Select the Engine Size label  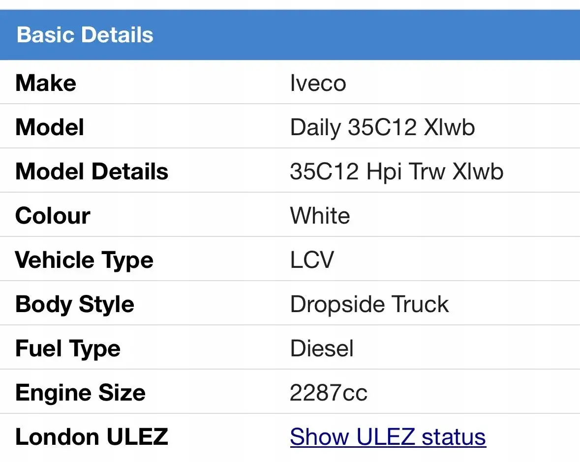coord(80,393)
